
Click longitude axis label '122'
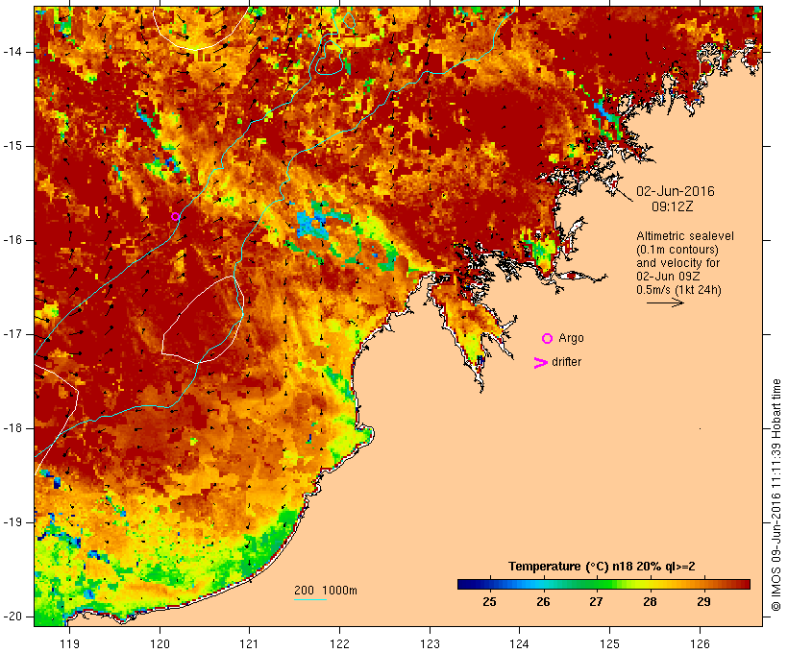pyautogui.click(x=340, y=643)
